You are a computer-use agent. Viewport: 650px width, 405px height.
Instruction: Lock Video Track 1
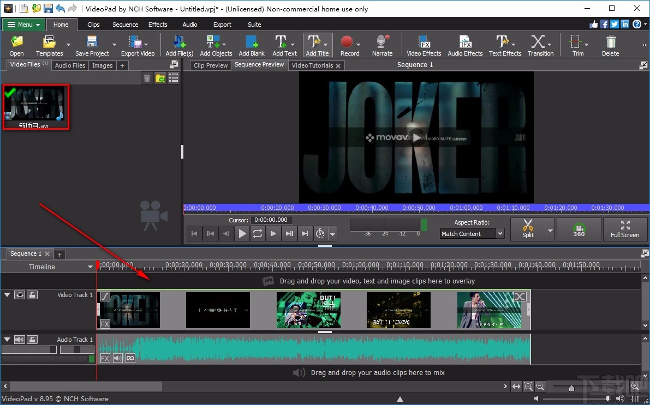32,295
